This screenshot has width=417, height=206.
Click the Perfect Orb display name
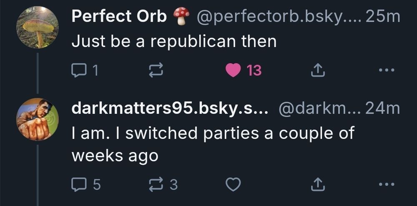[119, 16]
